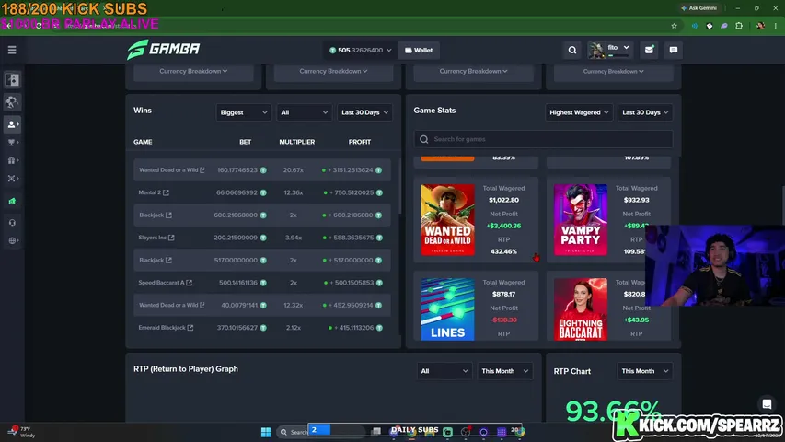Open the Highest Wagered dropdown

pos(579,112)
